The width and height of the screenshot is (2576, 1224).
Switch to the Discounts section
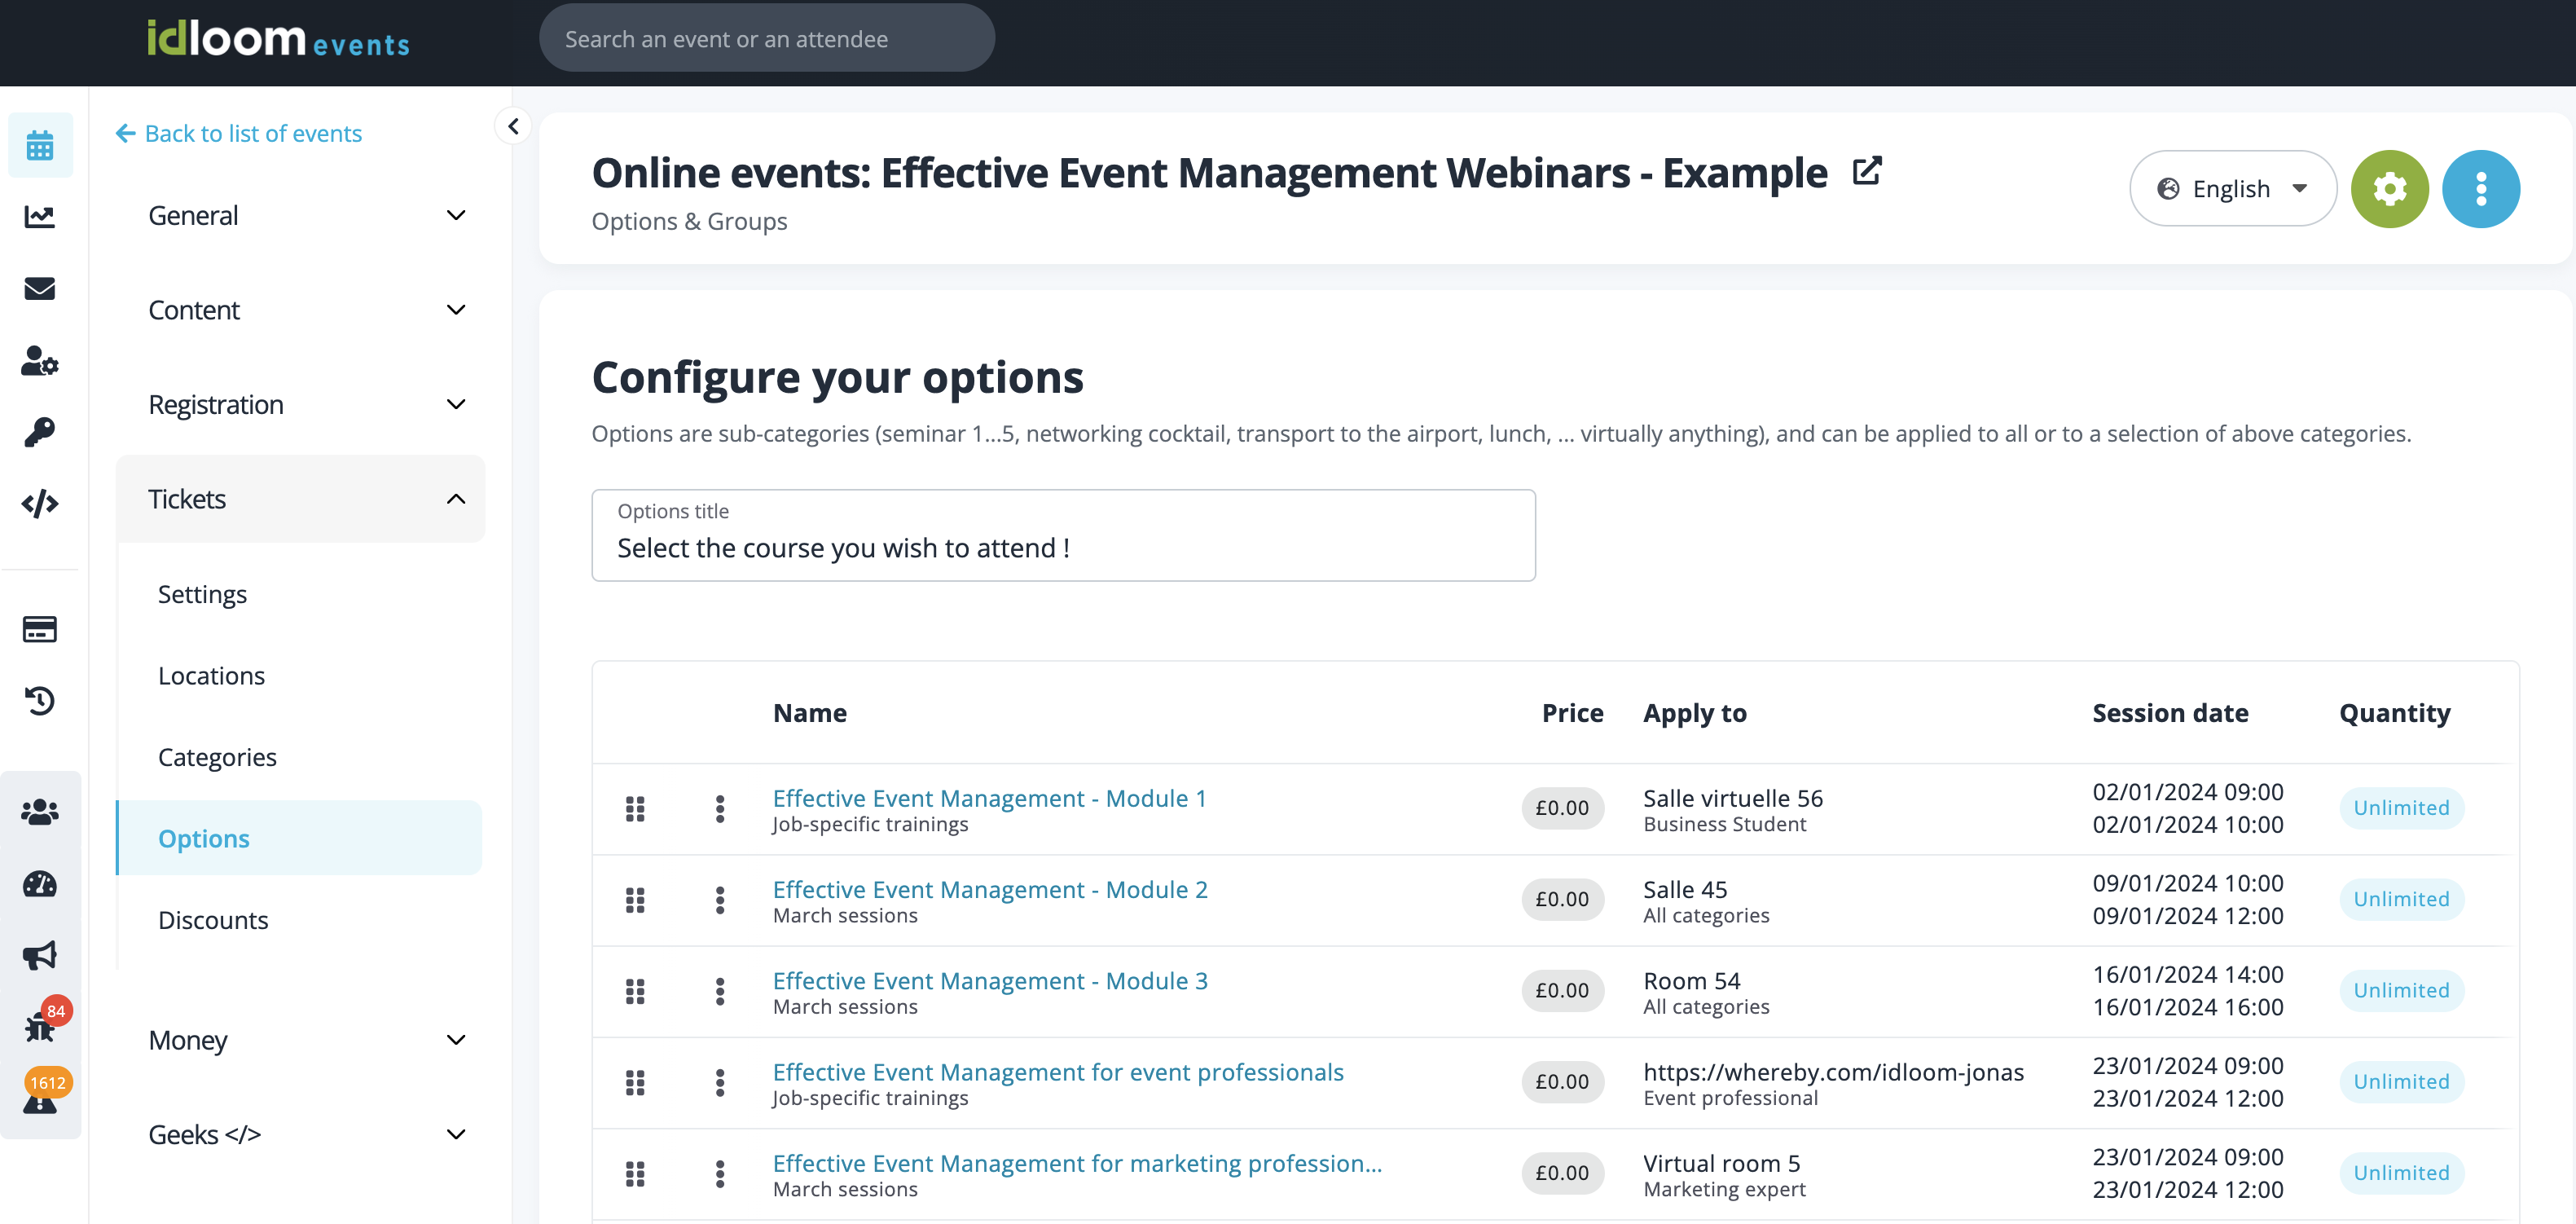click(x=213, y=919)
